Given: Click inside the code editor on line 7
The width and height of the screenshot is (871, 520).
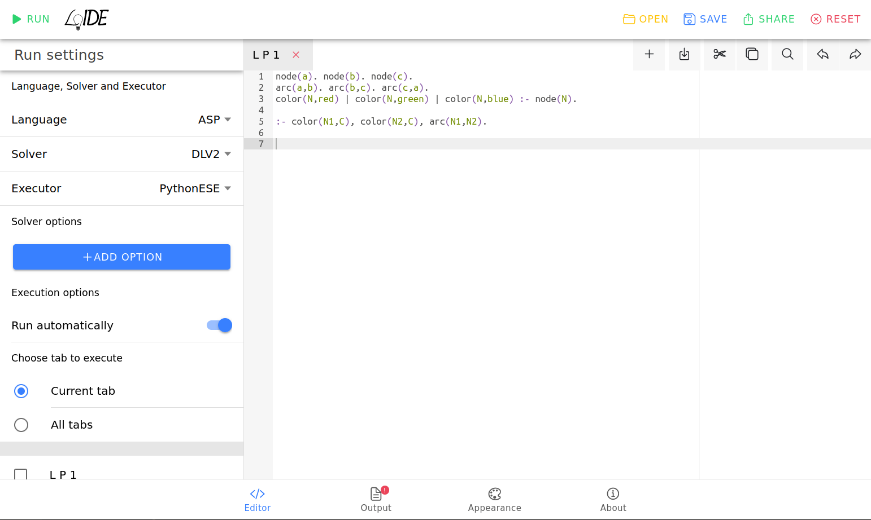Looking at the screenshot, I should (x=395, y=144).
